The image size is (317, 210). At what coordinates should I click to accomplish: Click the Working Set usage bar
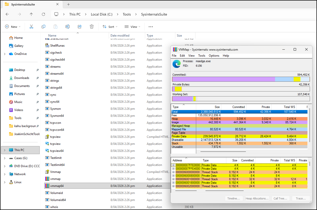[x=241, y=99]
